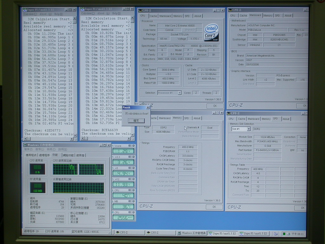Viewport: 325px width, 244px height.
Task: Click title icon of CPU-Z processor window
Action: click(x=140, y=10)
